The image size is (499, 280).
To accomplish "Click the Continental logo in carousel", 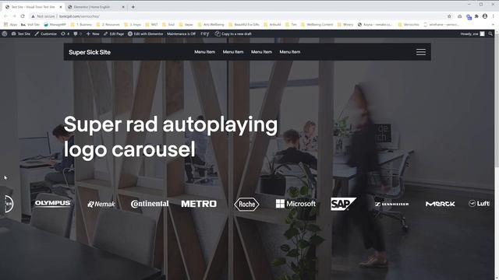I will [150, 204].
